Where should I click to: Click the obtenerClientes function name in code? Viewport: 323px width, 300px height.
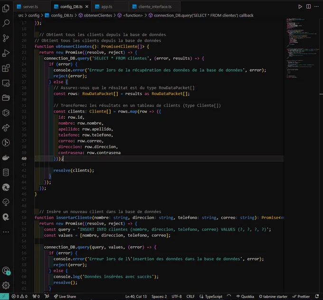point(74,47)
